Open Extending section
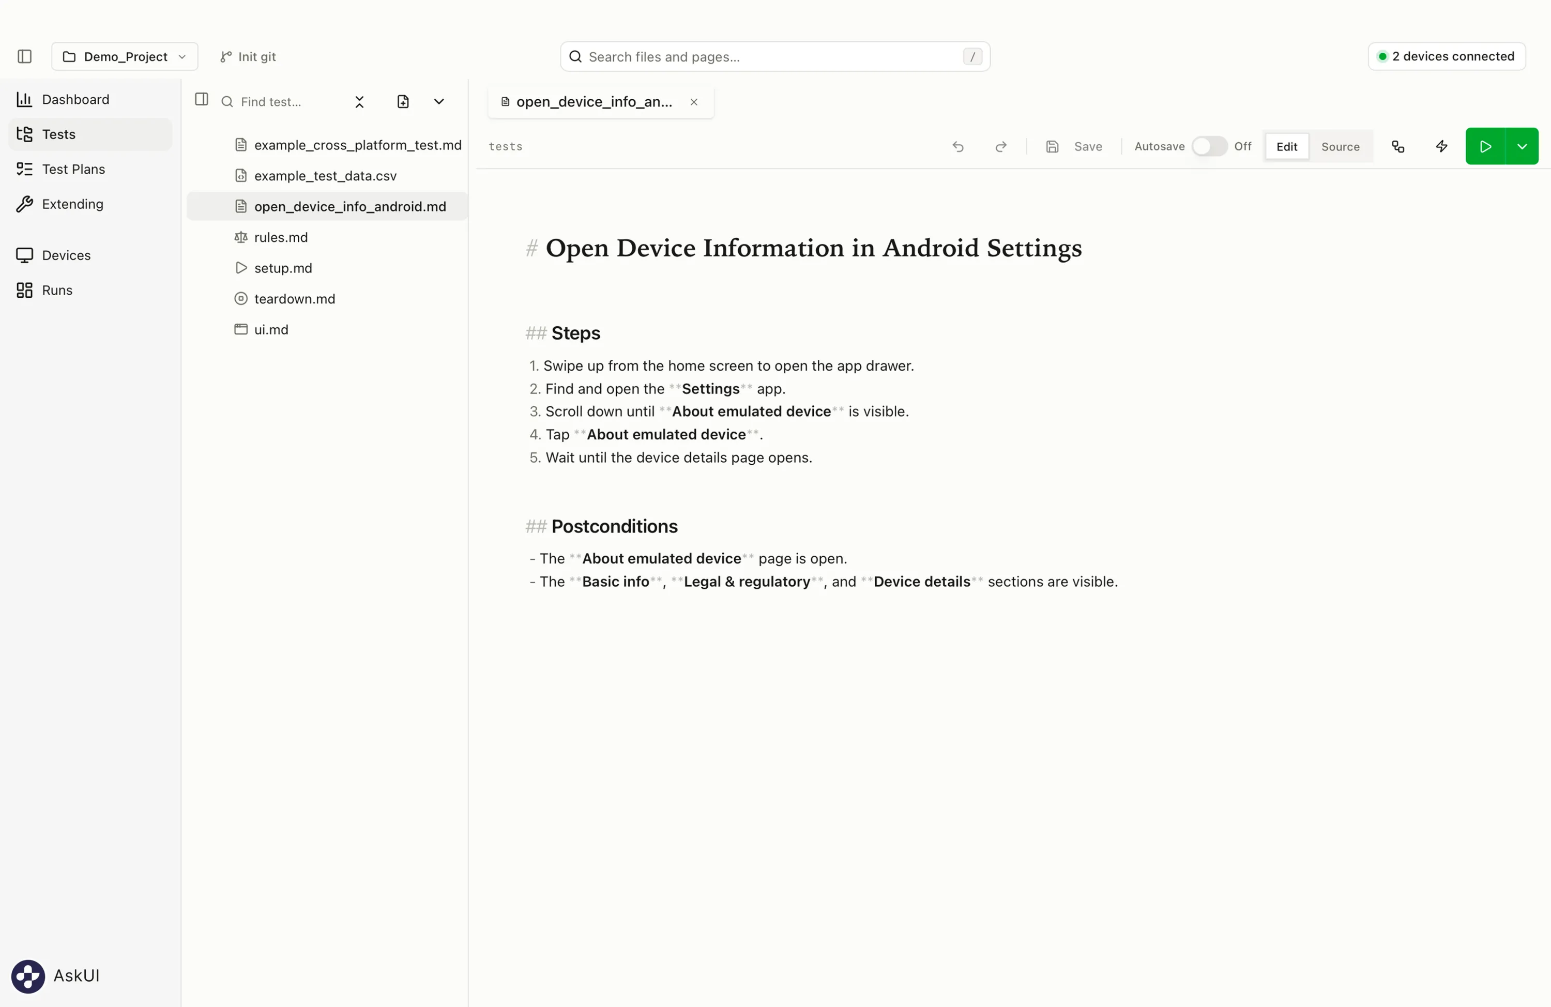 pyautogui.click(x=90, y=204)
